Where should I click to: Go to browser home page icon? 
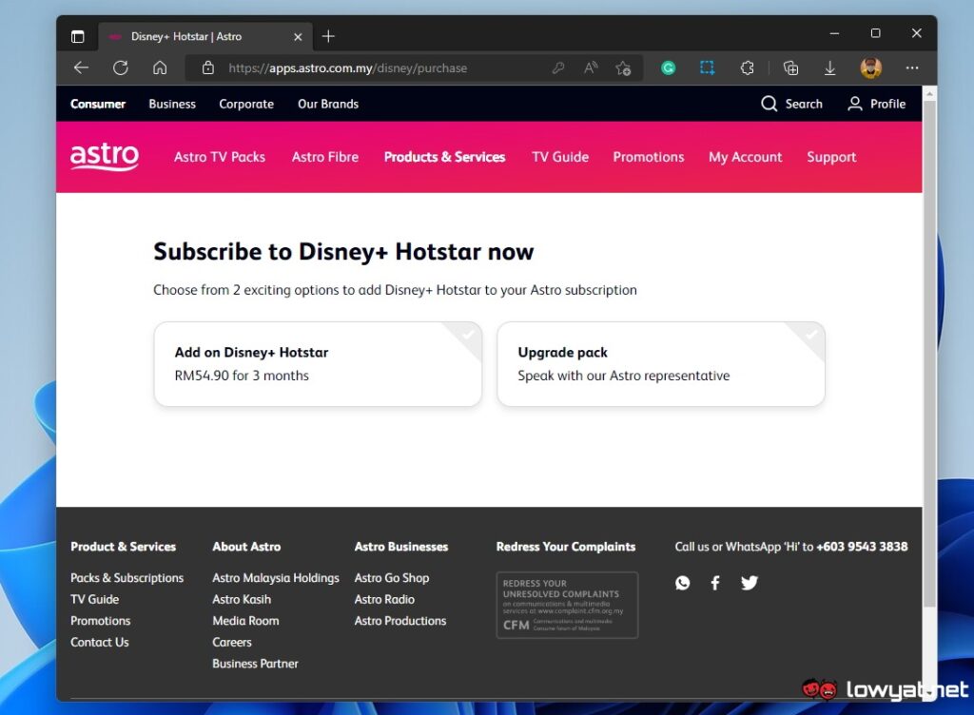[160, 68]
